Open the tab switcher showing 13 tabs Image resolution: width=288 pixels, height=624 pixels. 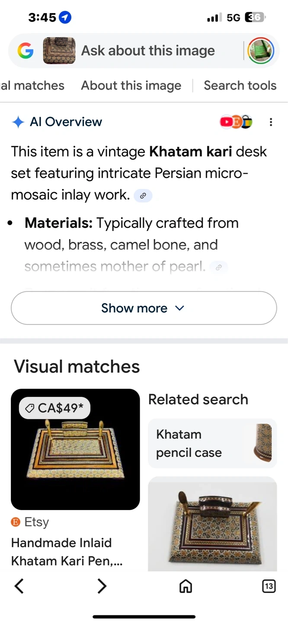point(269,586)
